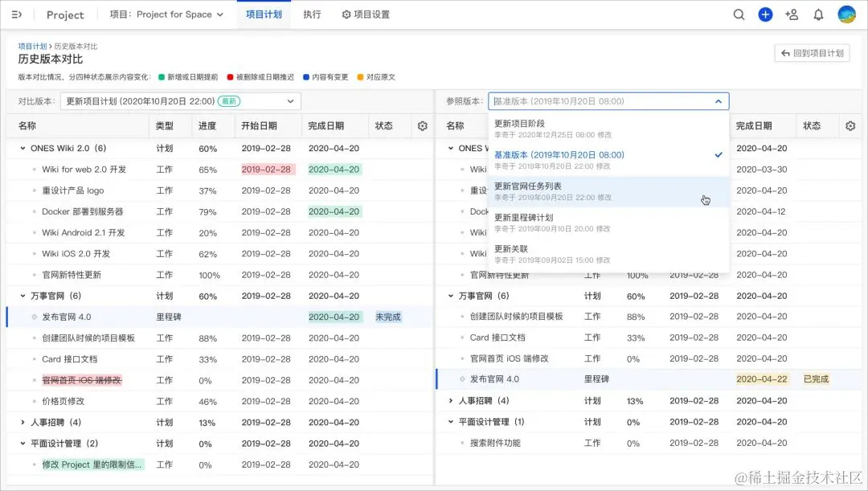
Task: Select 更新里程碑计划 version option
Action: coord(608,223)
